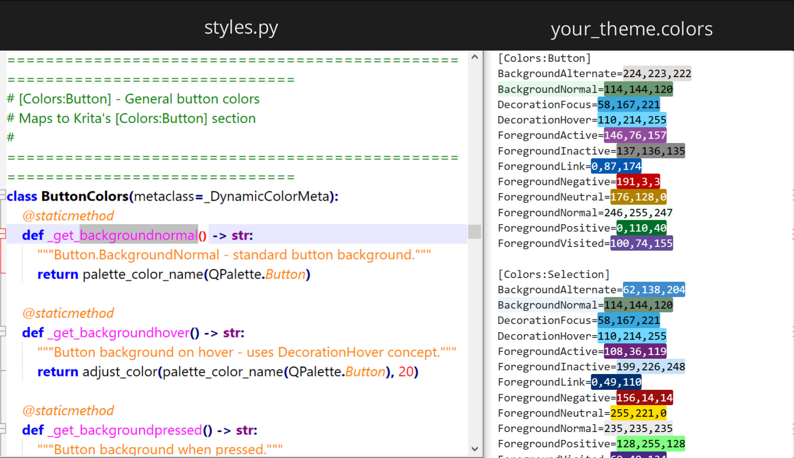Choose the yellow 255,221,0 ForegroundNeutral swatch
The image size is (794, 458).
[x=638, y=413]
